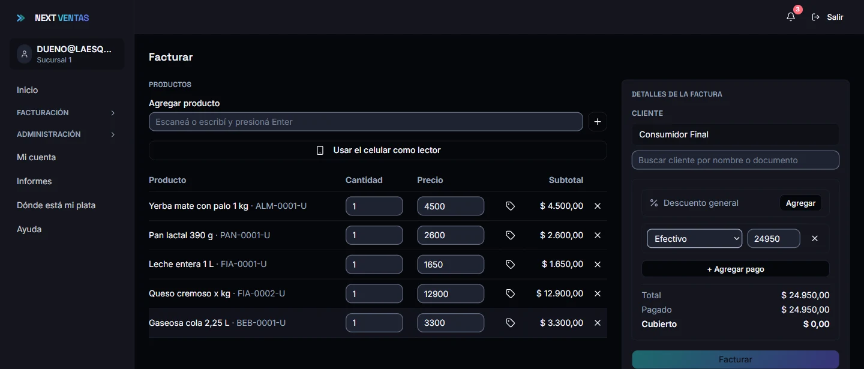Viewport: 864px width, 369px height.
Task: Remove the Efectivo payment line
Action: coord(815,238)
